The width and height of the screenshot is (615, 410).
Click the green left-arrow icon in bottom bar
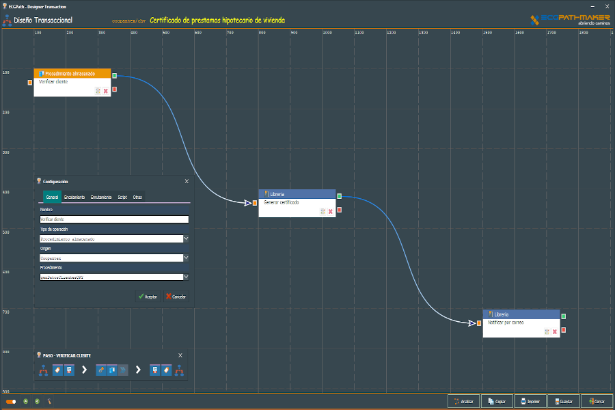tap(38, 402)
